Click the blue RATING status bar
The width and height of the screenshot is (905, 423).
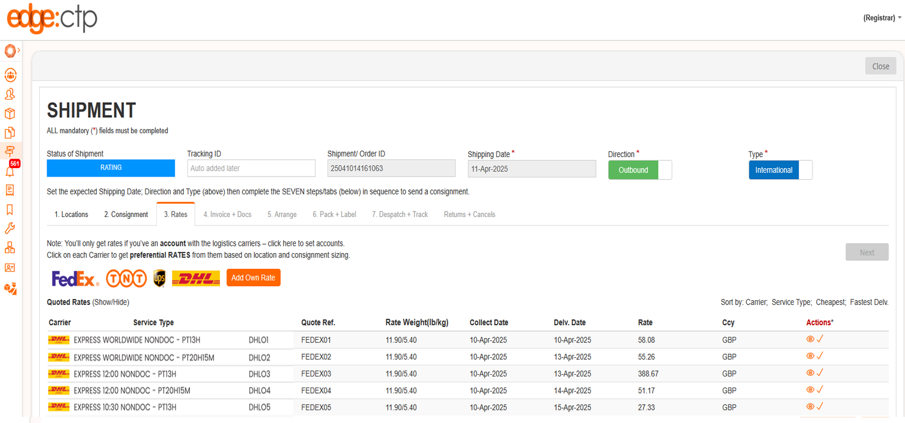click(x=111, y=168)
